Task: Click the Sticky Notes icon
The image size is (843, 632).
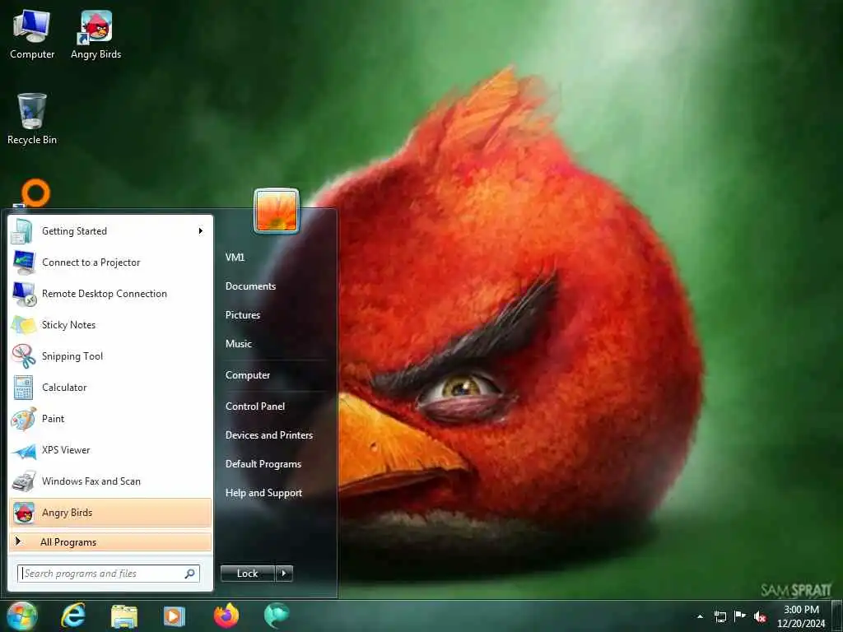Action: [24, 325]
